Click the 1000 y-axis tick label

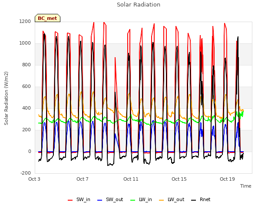pyautogui.click(x=25, y=43)
